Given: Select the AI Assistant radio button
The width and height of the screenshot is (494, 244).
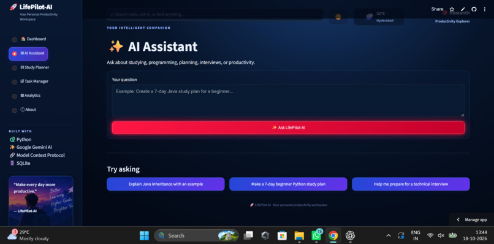Looking at the screenshot, I should click(x=15, y=53).
